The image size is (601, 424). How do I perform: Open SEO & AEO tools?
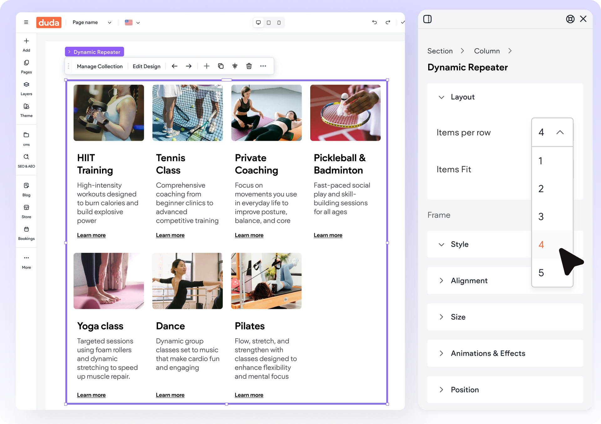[26, 161]
